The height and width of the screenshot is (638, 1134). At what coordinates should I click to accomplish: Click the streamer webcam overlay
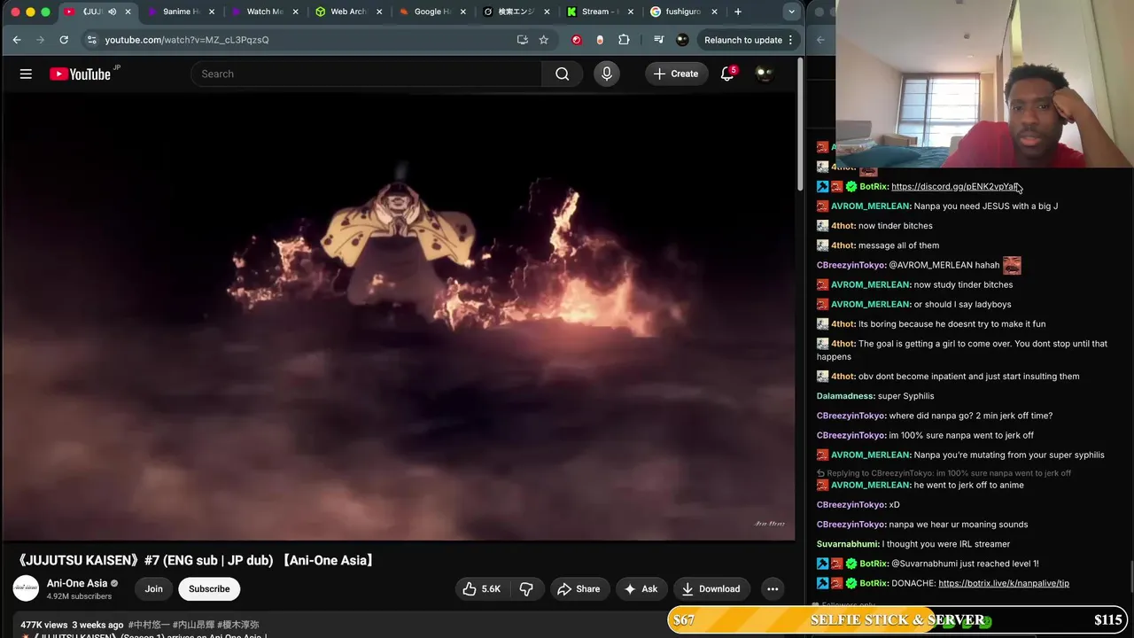pyautogui.click(x=984, y=84)
